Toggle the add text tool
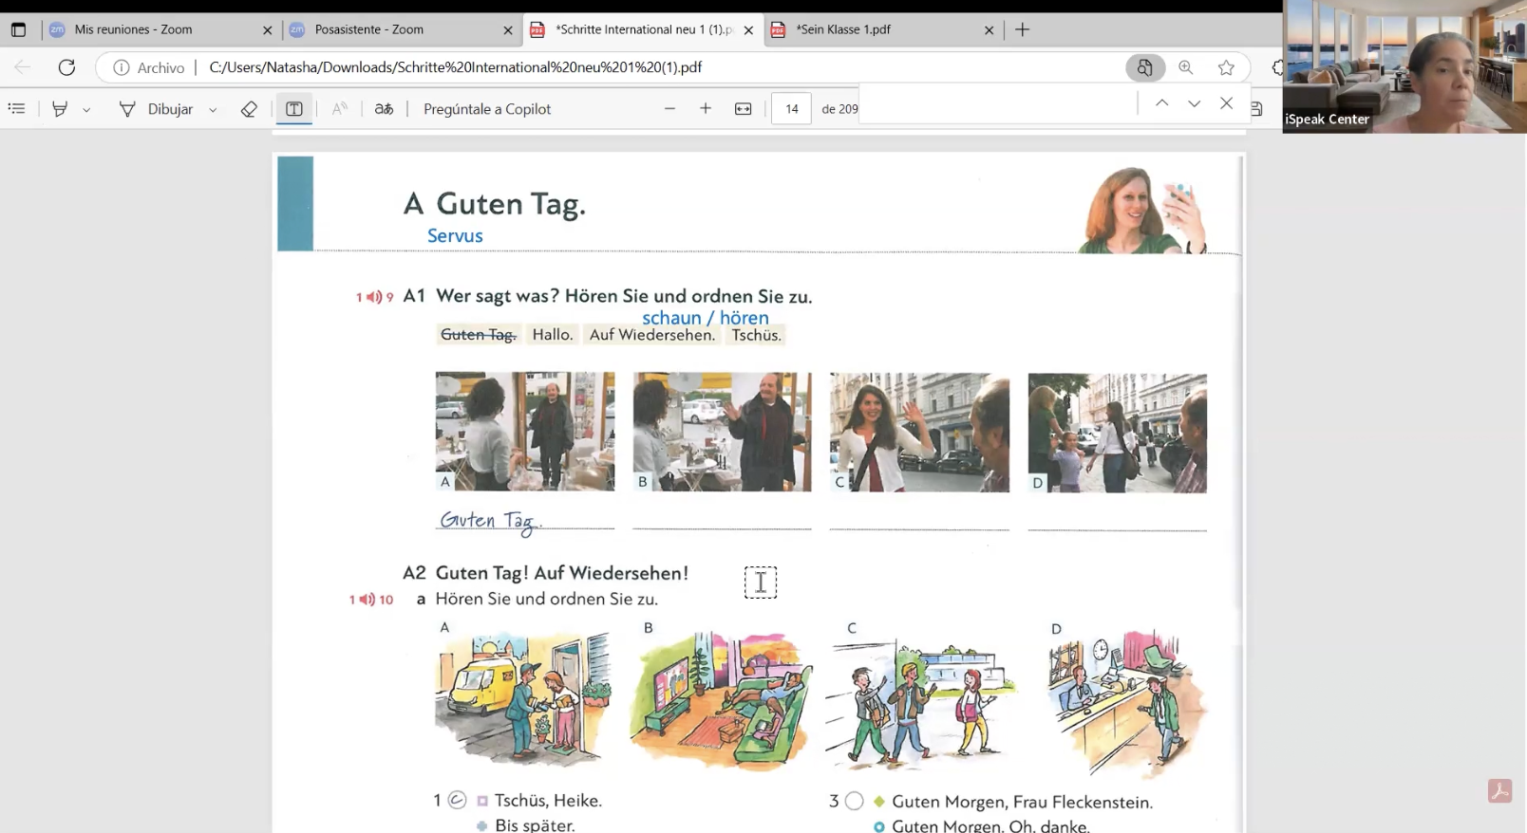This screenshot has height=833, width=1527. click(294, 109)
